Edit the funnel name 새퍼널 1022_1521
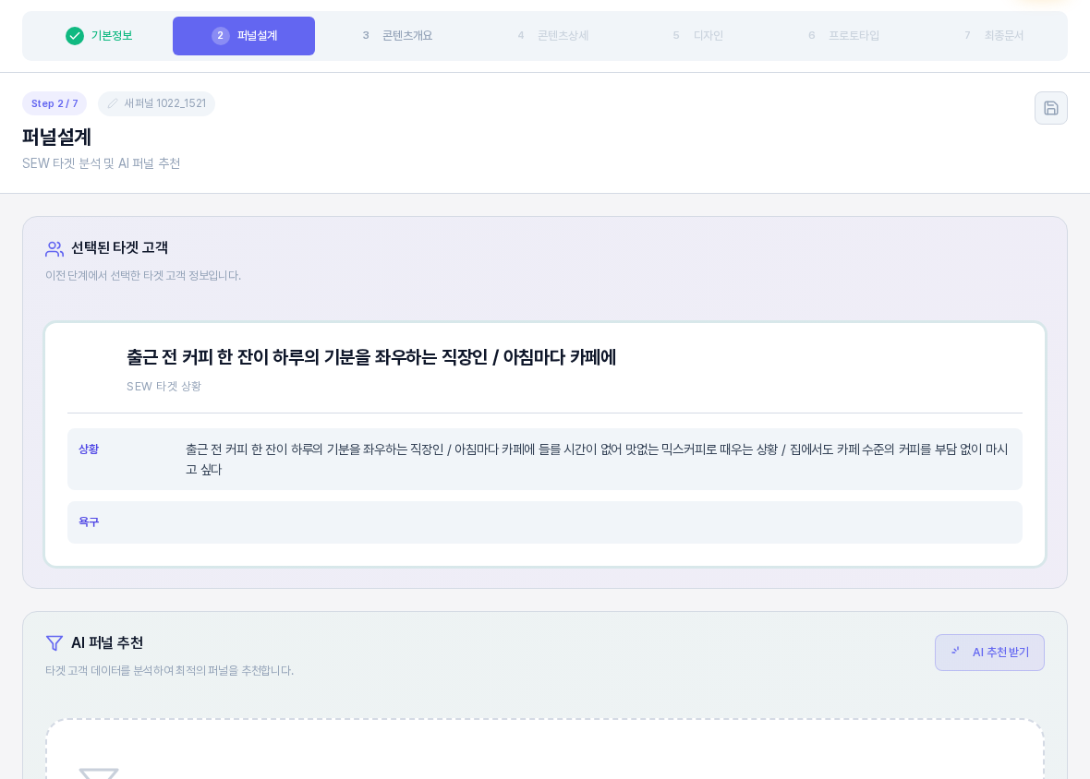The height and width of the screenshot is (779, 1090). tap(156, 103)
